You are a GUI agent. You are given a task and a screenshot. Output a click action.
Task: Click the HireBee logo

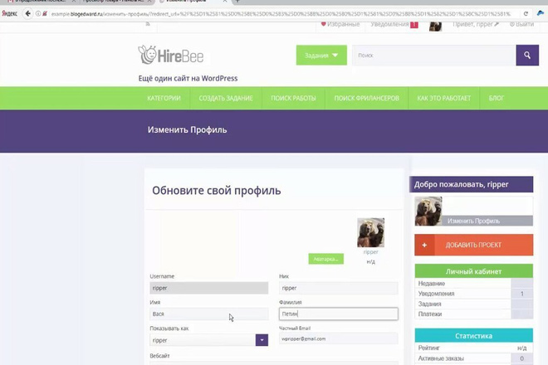pos(170,55)
